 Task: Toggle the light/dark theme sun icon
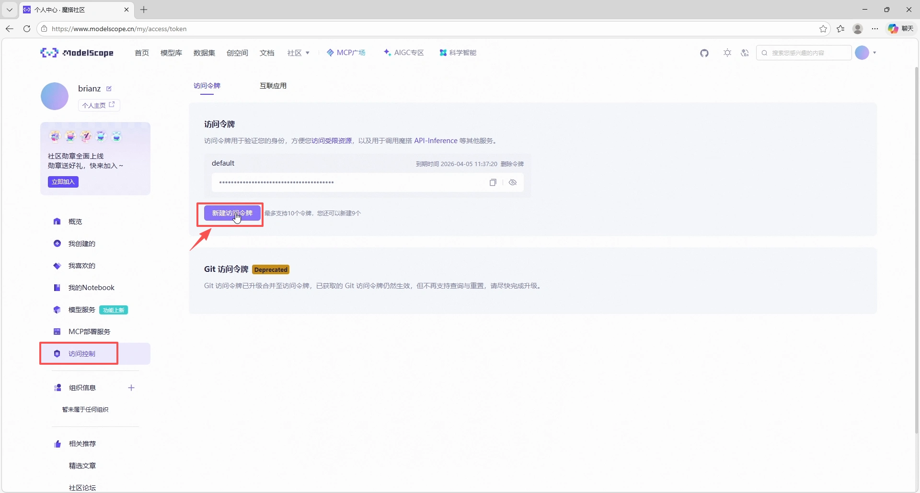[x=727, y=53]
